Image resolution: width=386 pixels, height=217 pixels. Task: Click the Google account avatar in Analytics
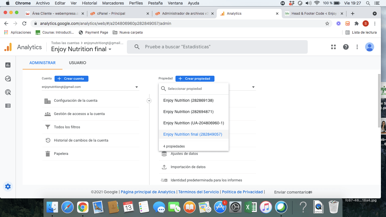pos(370,47)
